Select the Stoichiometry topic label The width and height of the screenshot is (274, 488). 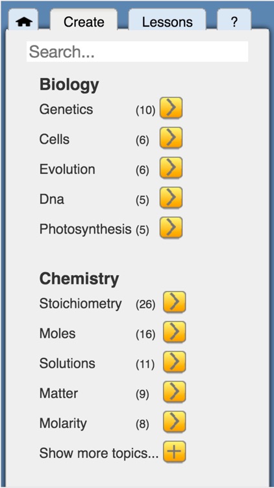pyautogui.click(x=81, y=304)
